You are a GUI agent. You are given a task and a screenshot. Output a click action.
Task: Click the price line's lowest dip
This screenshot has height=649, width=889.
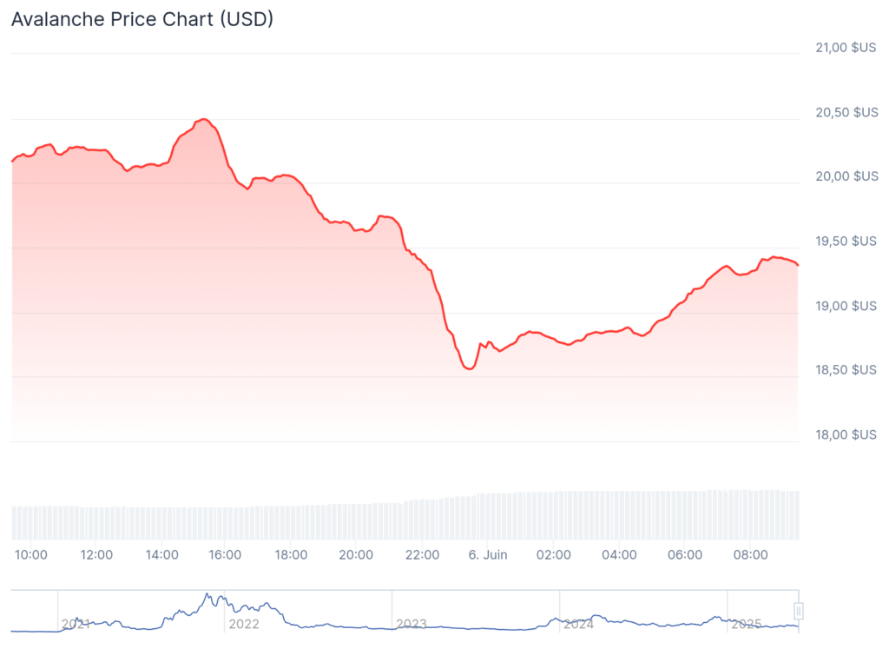coord(469,368)
